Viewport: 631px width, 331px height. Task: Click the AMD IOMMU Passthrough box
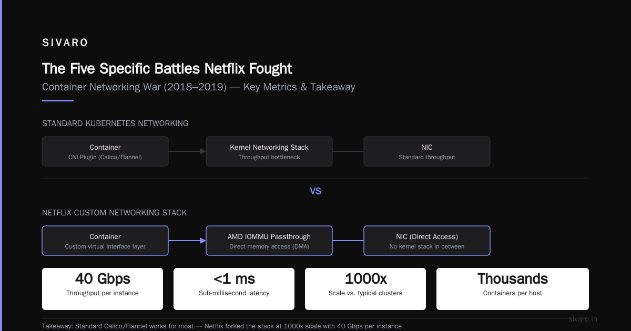click(269, 241)
